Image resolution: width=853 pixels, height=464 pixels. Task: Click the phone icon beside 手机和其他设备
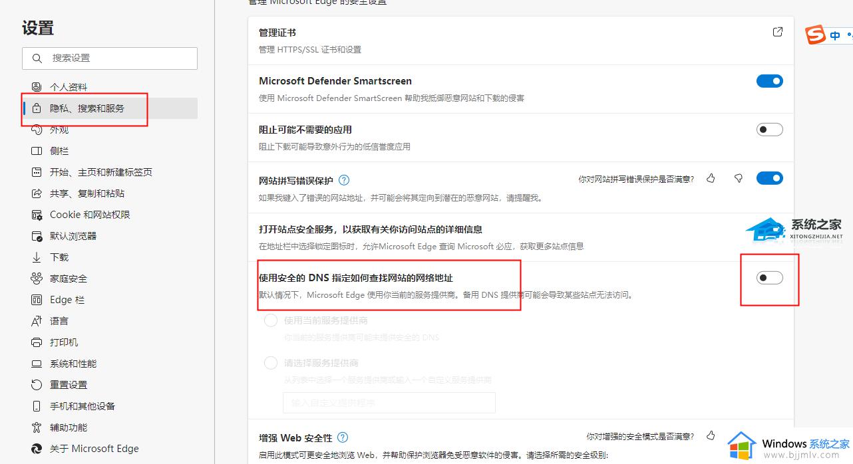coord(37,406)
